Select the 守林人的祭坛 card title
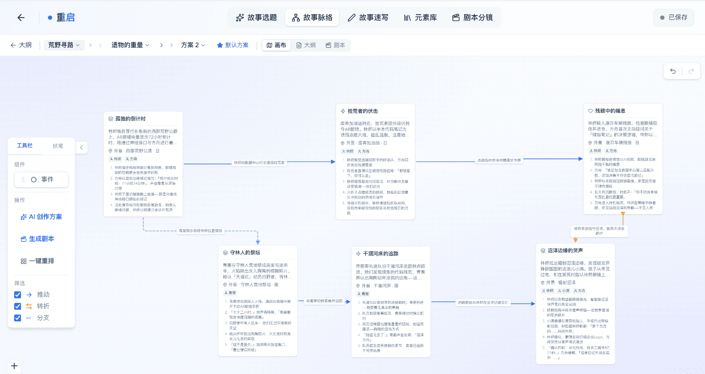Viewport: 705px width, 374px height. (x=245, y=253)
